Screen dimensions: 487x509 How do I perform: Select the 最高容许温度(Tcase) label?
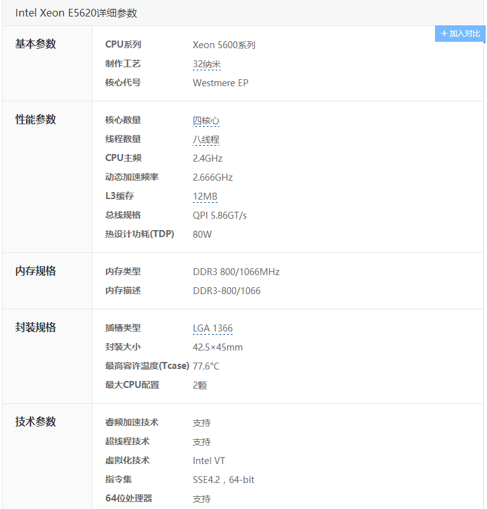point(147,366)
